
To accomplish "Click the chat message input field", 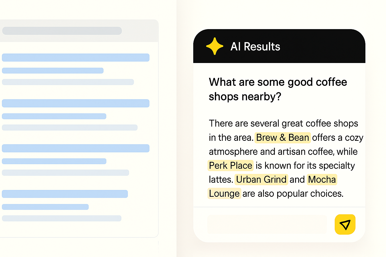I will 267,224.
